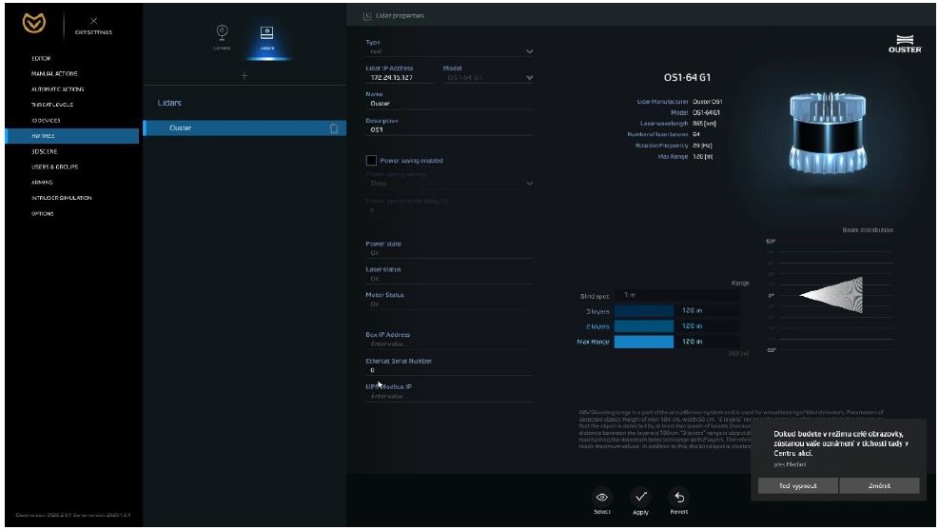
Task: Open 3D Scene section
Action: pos(45,151)
